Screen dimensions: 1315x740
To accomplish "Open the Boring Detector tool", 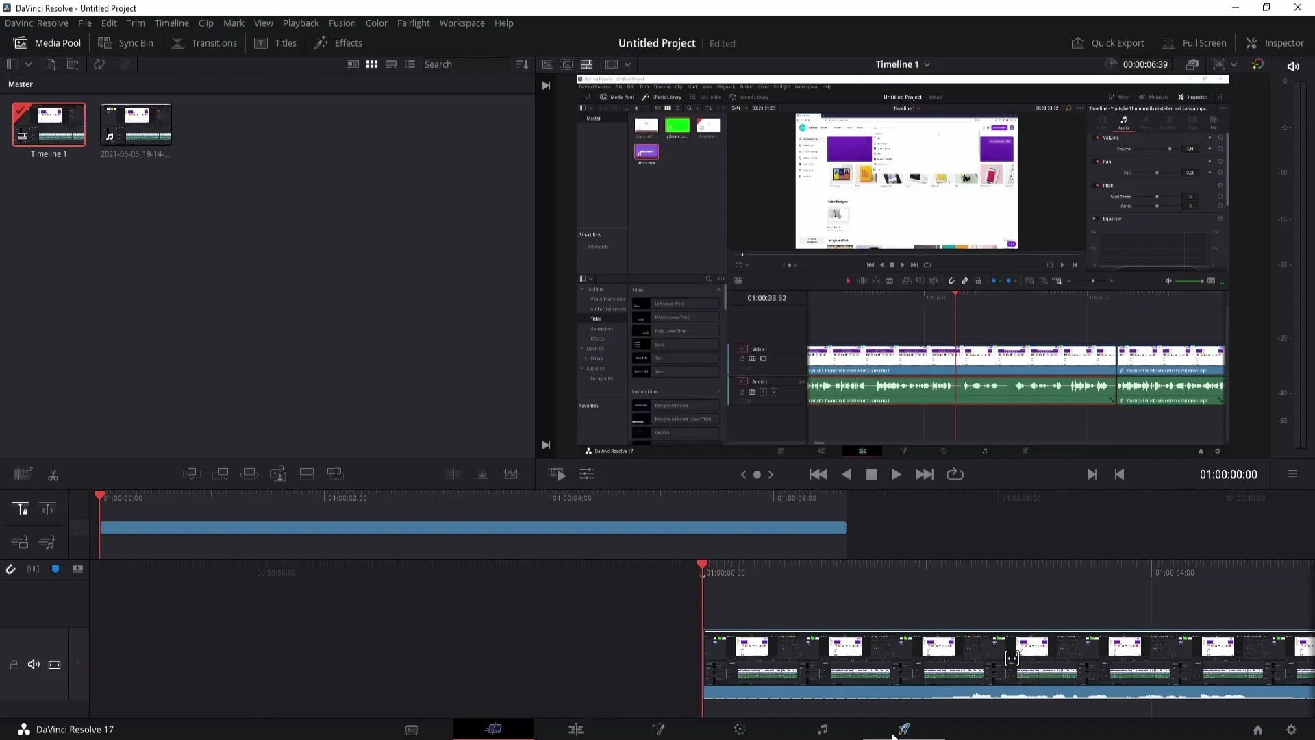I will tap(23, 474).
